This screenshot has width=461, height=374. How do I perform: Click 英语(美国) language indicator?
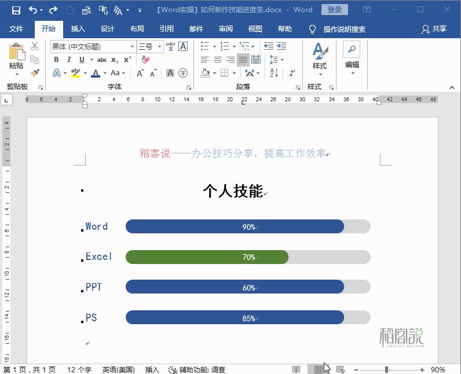119,369
